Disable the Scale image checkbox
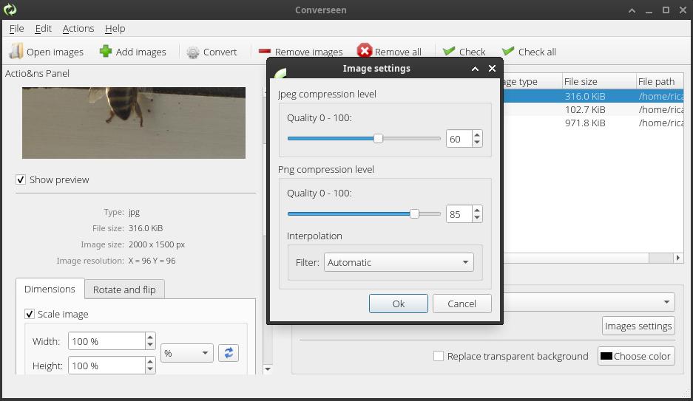The height and width of the screenshot is (401, 693). 30,314
